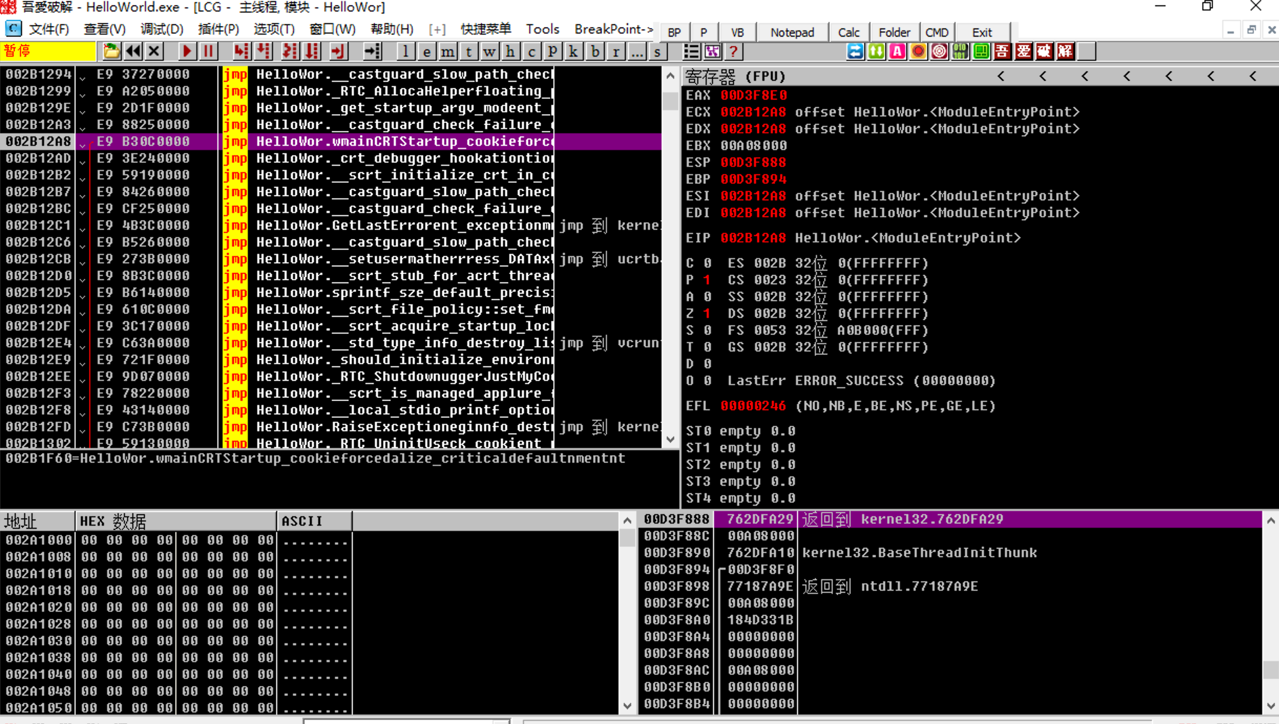Close the debugged program (X icon)
1279x724 pixels.
tap(154, 51)
